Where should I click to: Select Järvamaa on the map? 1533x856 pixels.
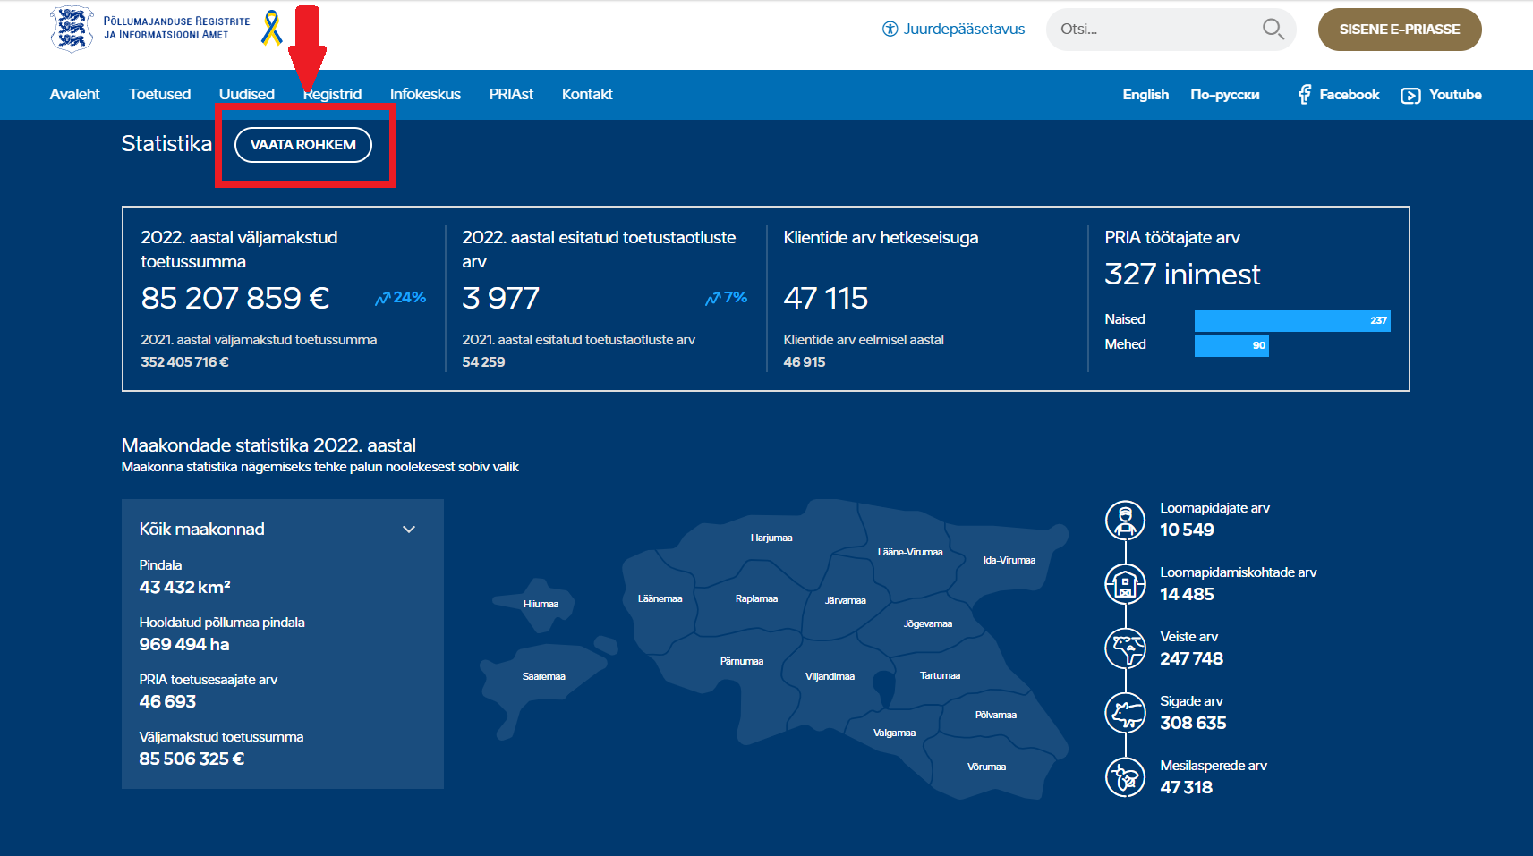(846, 600)
